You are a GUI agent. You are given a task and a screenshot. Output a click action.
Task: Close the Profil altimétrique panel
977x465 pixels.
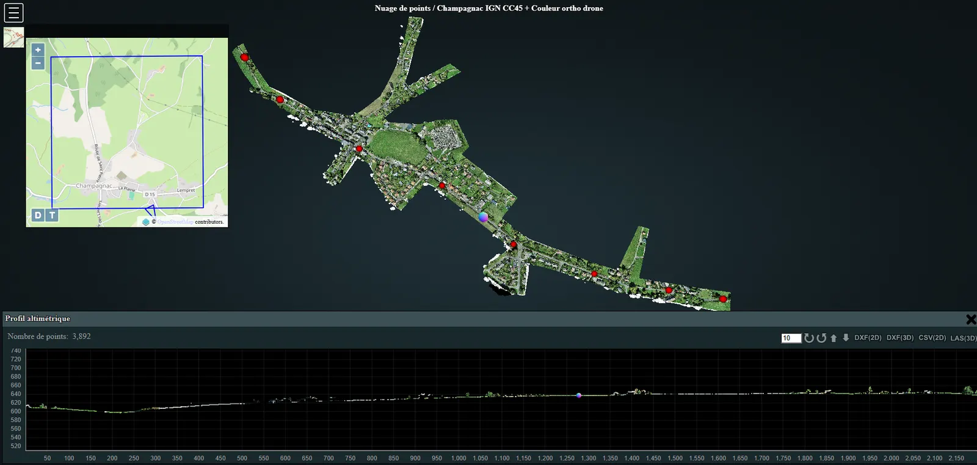click(x=970, y=319)
